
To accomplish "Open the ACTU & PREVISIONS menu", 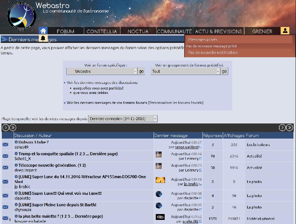I will click(x=218, y=31).
